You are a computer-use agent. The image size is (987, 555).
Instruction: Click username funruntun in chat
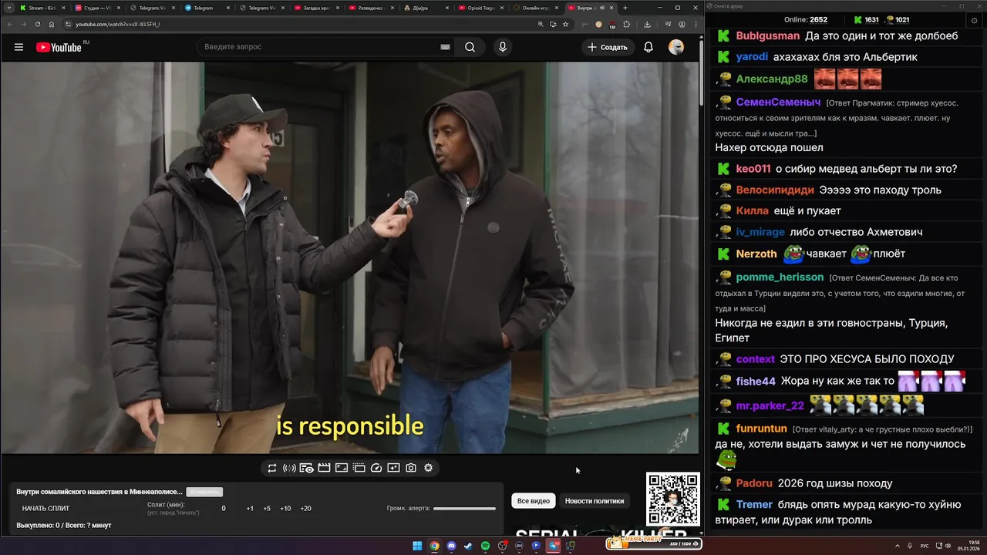(x=762, y=429)
